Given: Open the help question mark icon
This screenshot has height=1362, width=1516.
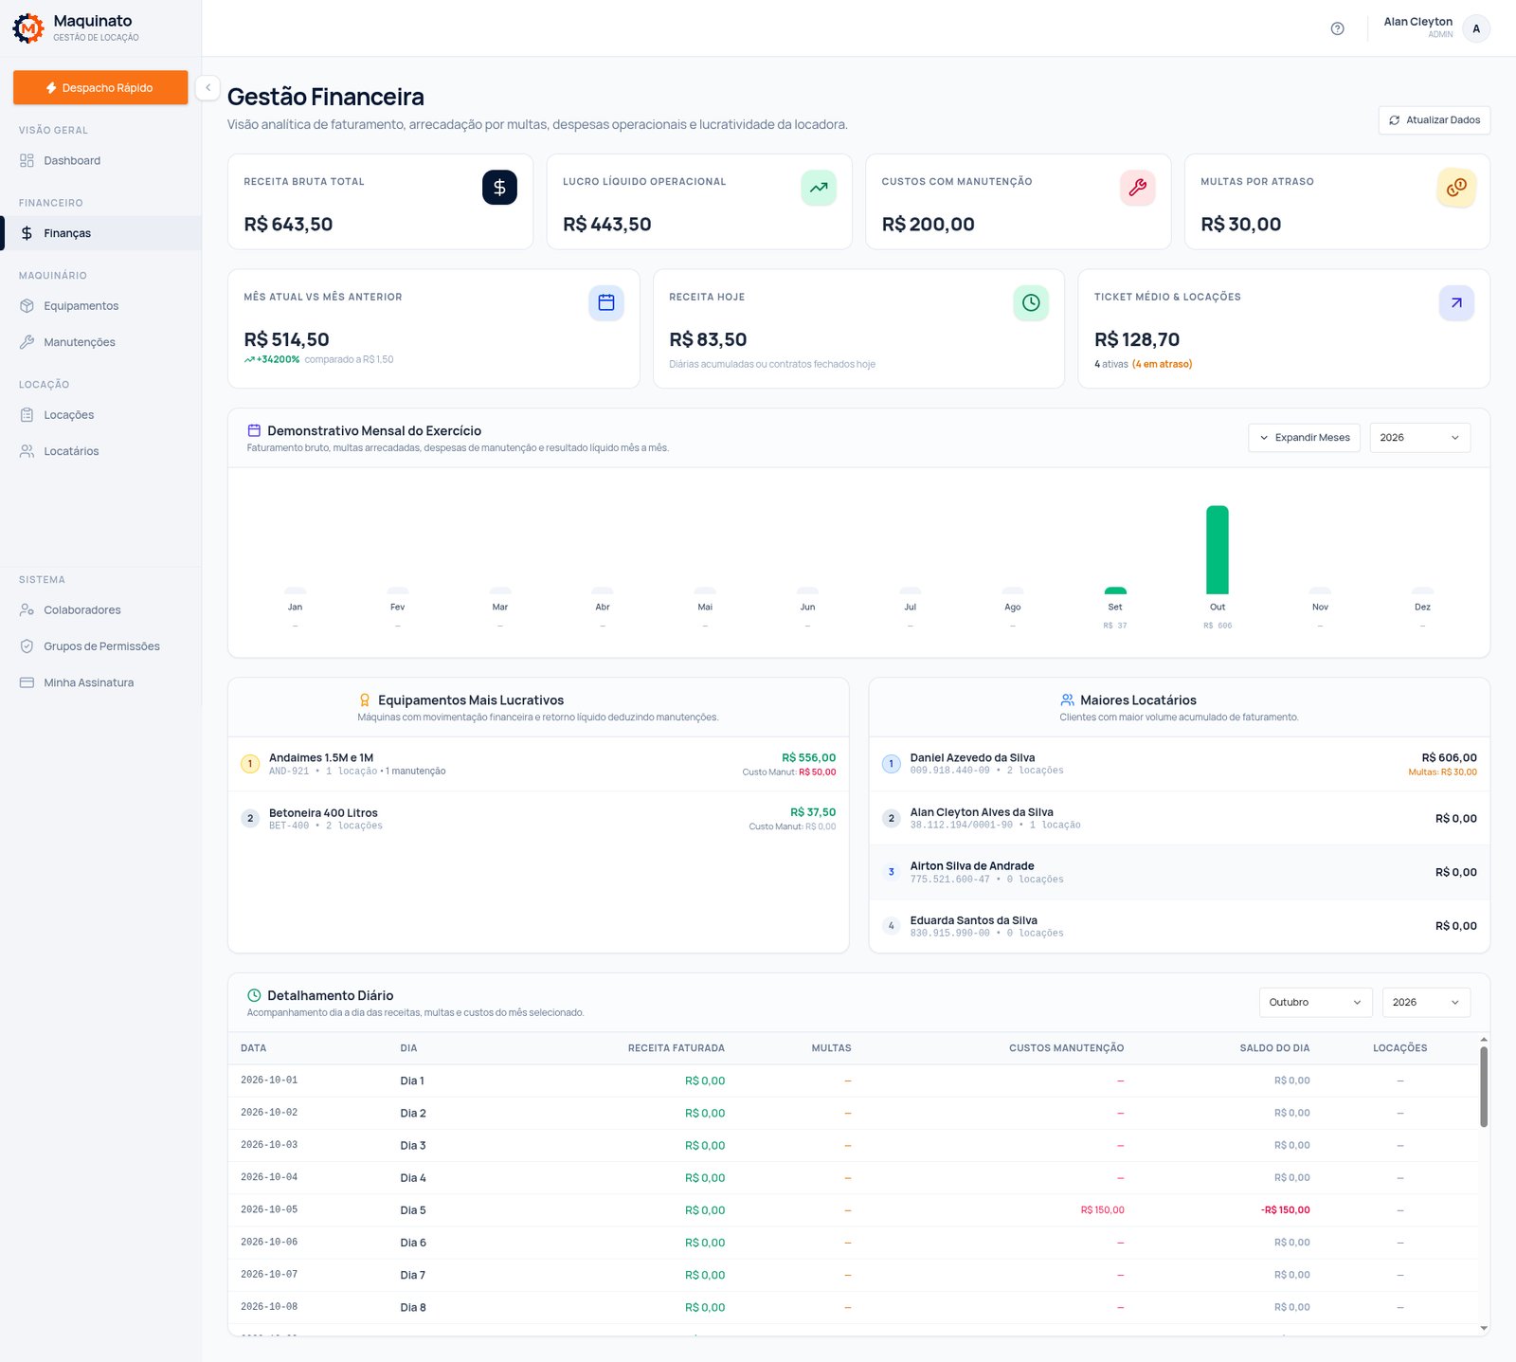Looking at the screenshot, I should (x=1337, y=28).
